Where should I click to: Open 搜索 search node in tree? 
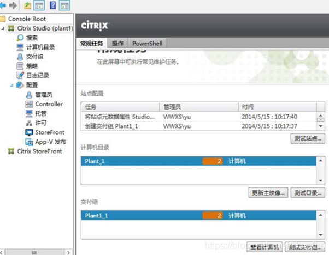point(31,38)
